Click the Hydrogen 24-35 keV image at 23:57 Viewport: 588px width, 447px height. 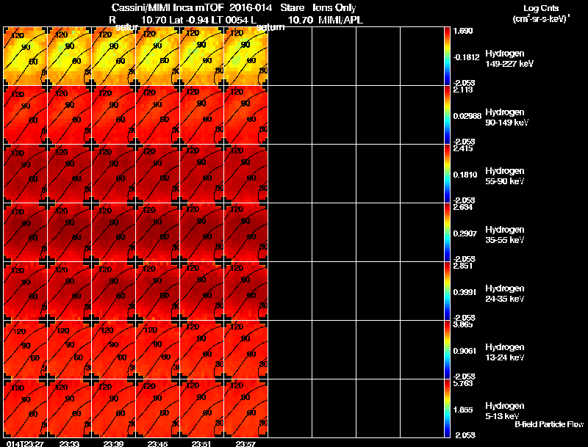[246, 291]
